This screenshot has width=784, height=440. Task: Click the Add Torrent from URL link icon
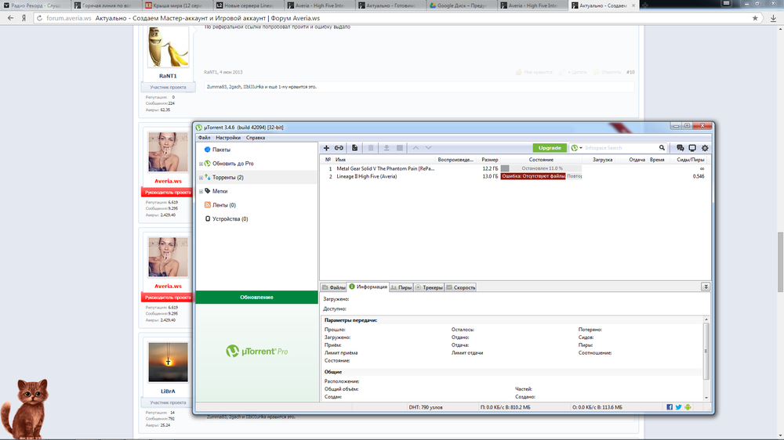click(x=339, y=148)
